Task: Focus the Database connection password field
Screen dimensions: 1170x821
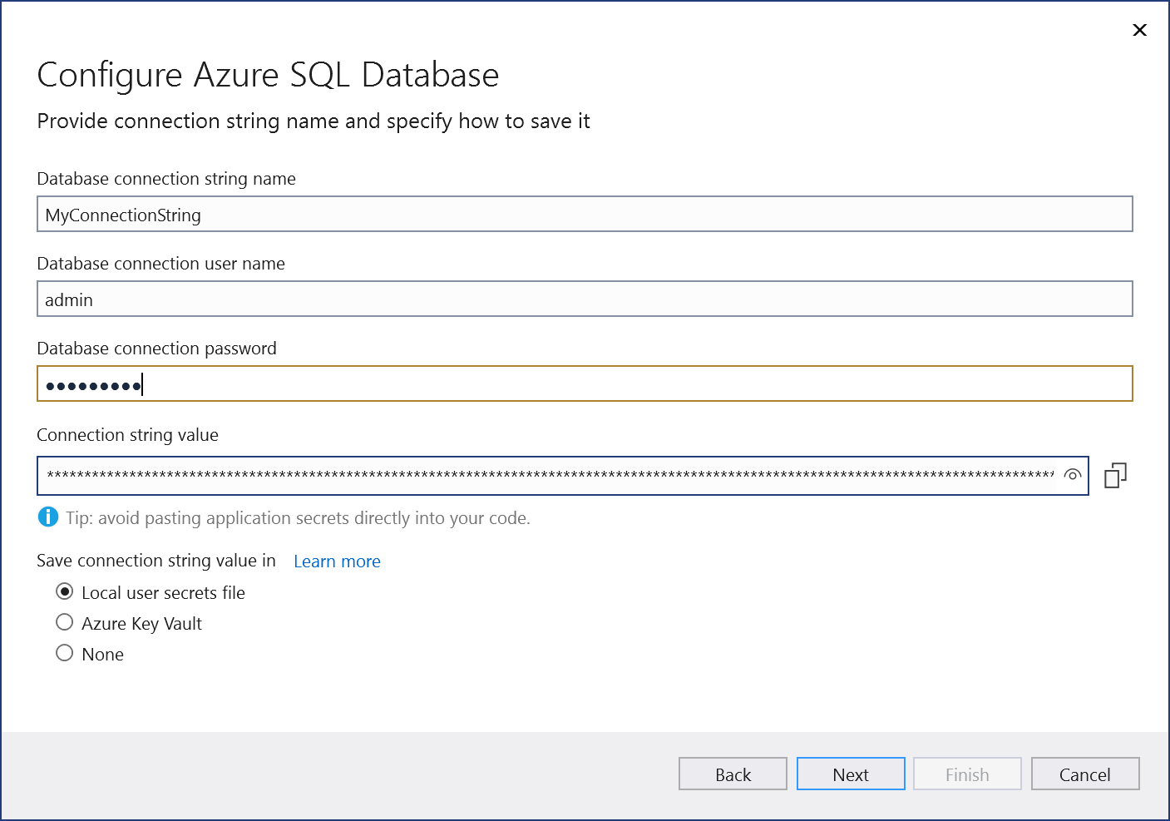Action: pos(582,383)
